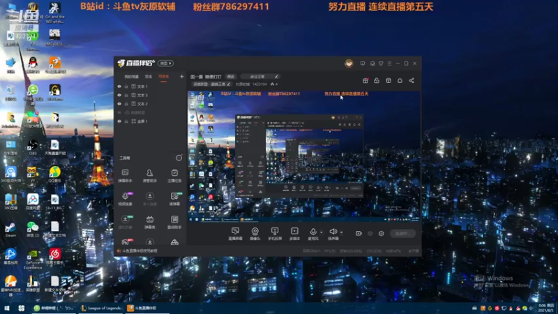Screen dimensions: 558x314
Task: Add a 多媒体 multimedia source
Action: (294, 234)
